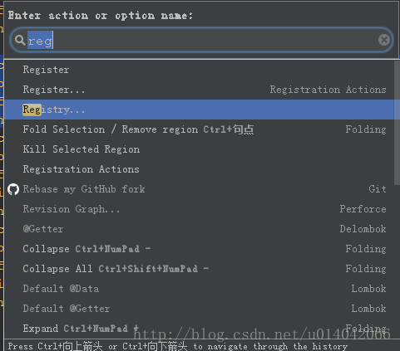400x351 pixels.
Task: Choose Collapse All folding action
Action: coord(199,269)
